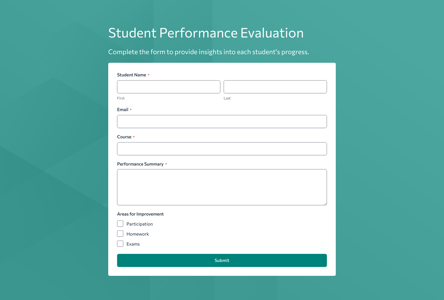Image resolution: width=444 pixels, height=300 pixels.
Task: Click the resize handle of the summary box
Action: [x=325, y=204]
